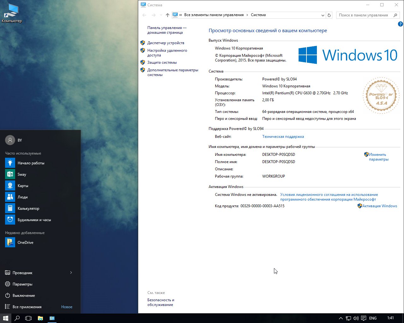Open Все приложения in Start menu

pos(27,307)
